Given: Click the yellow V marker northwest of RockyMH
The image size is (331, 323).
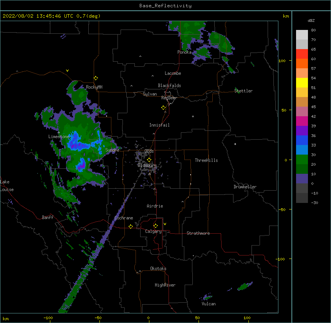Looking at the screenshot, I should click(67, 71).
